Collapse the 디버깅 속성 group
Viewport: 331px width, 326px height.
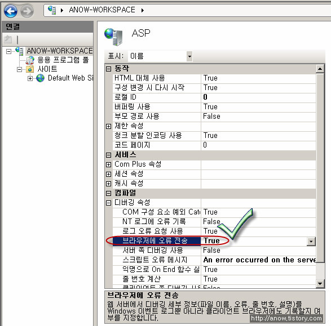point(108,203)
